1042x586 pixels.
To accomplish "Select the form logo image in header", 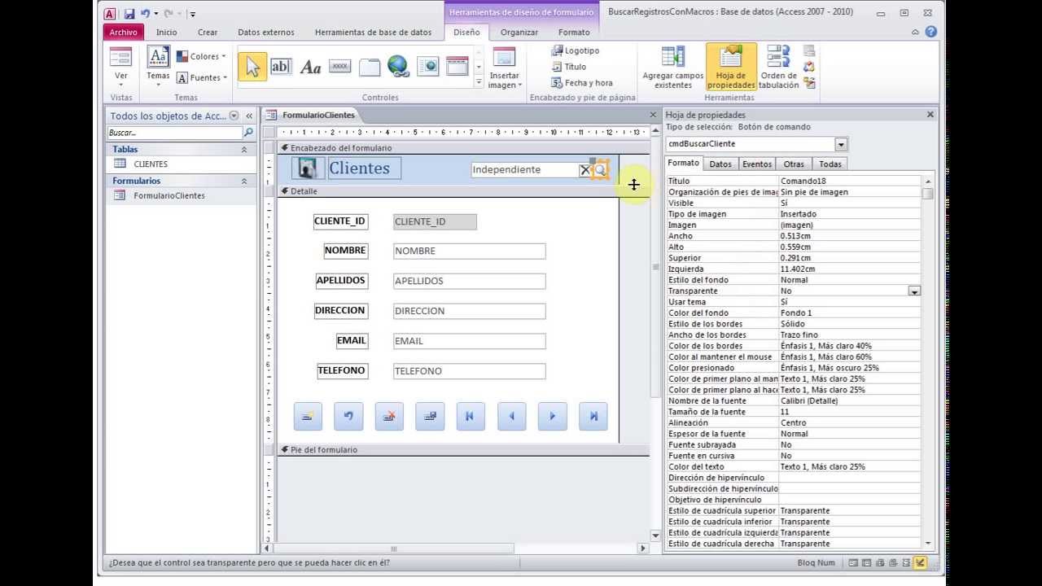I will click(x=308, y=168).
